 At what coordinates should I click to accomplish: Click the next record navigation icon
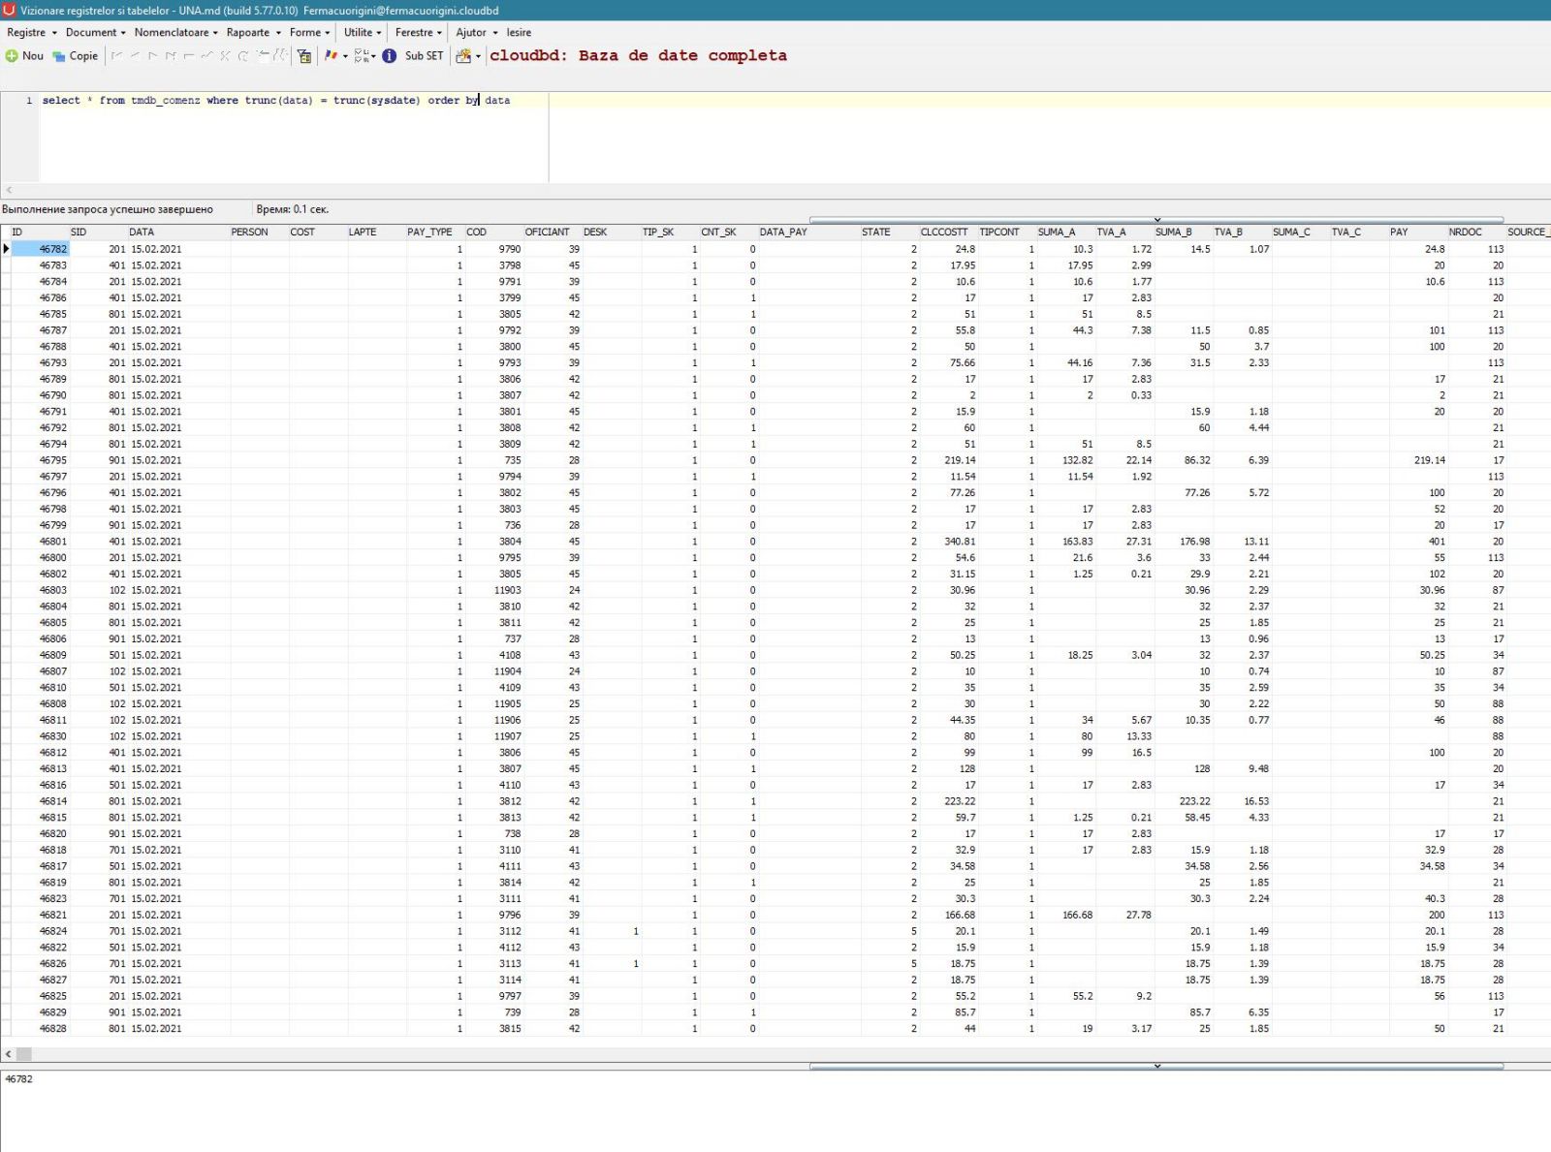point(152,56)
